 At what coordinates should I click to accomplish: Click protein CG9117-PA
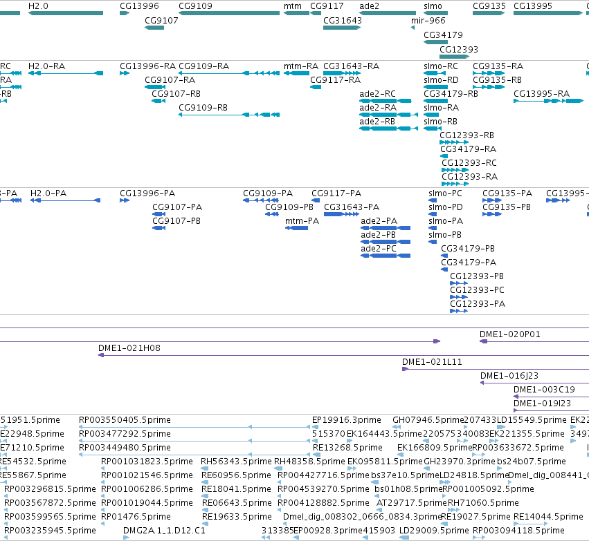(x=316, y=200)
